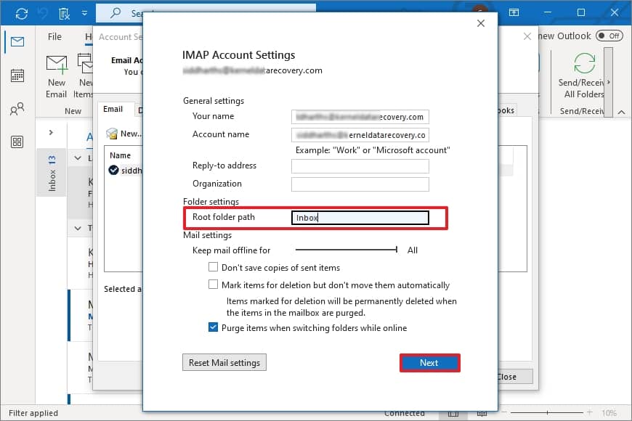Check Don't save copies of sent items
Screen dimensions: 632x421
(214, 266)
